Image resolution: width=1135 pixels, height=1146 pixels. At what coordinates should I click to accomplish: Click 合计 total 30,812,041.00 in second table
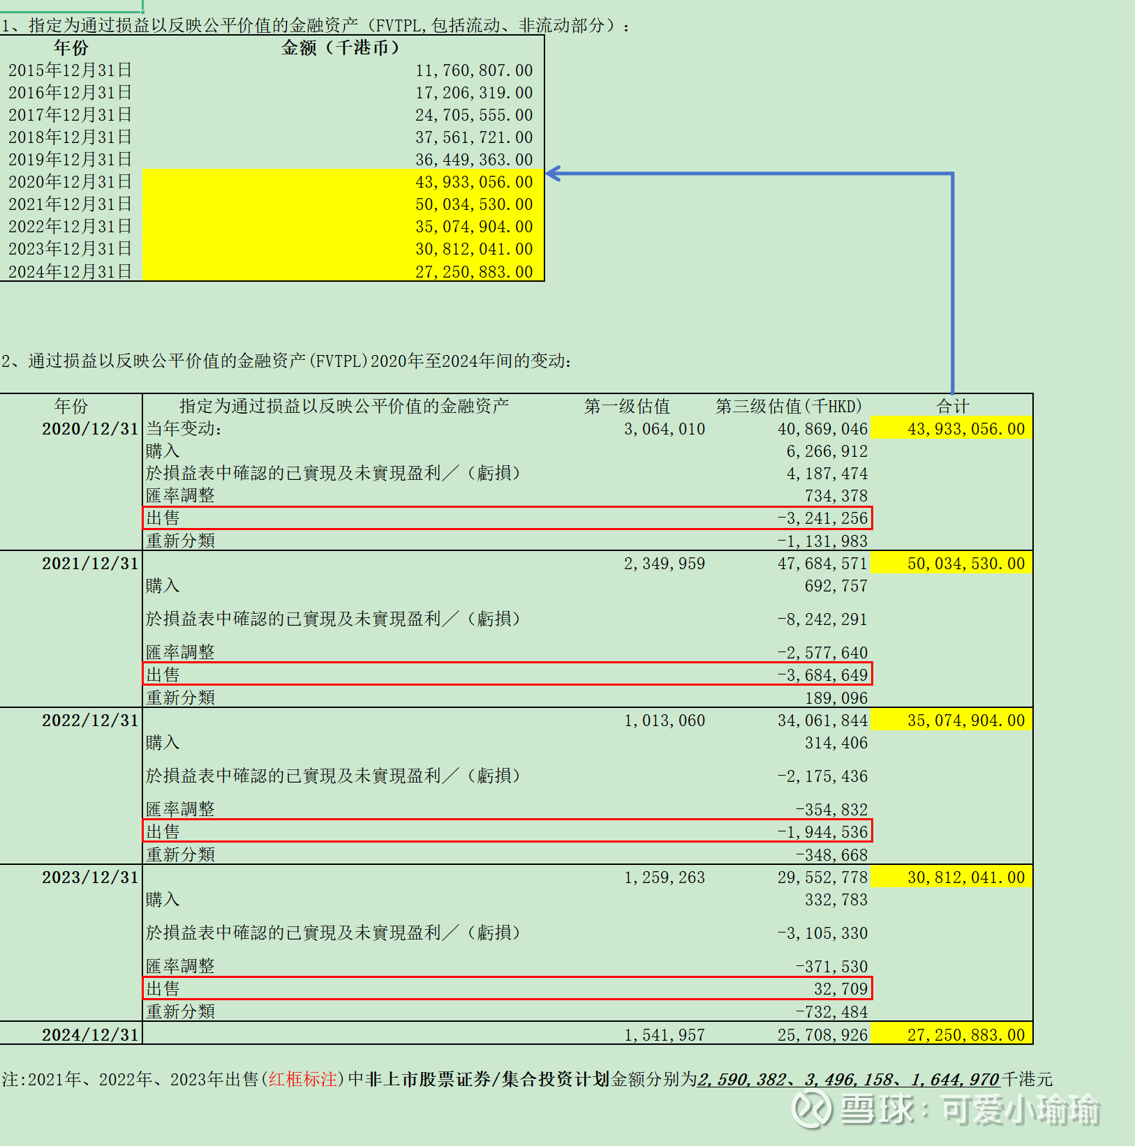click(966, 877)
